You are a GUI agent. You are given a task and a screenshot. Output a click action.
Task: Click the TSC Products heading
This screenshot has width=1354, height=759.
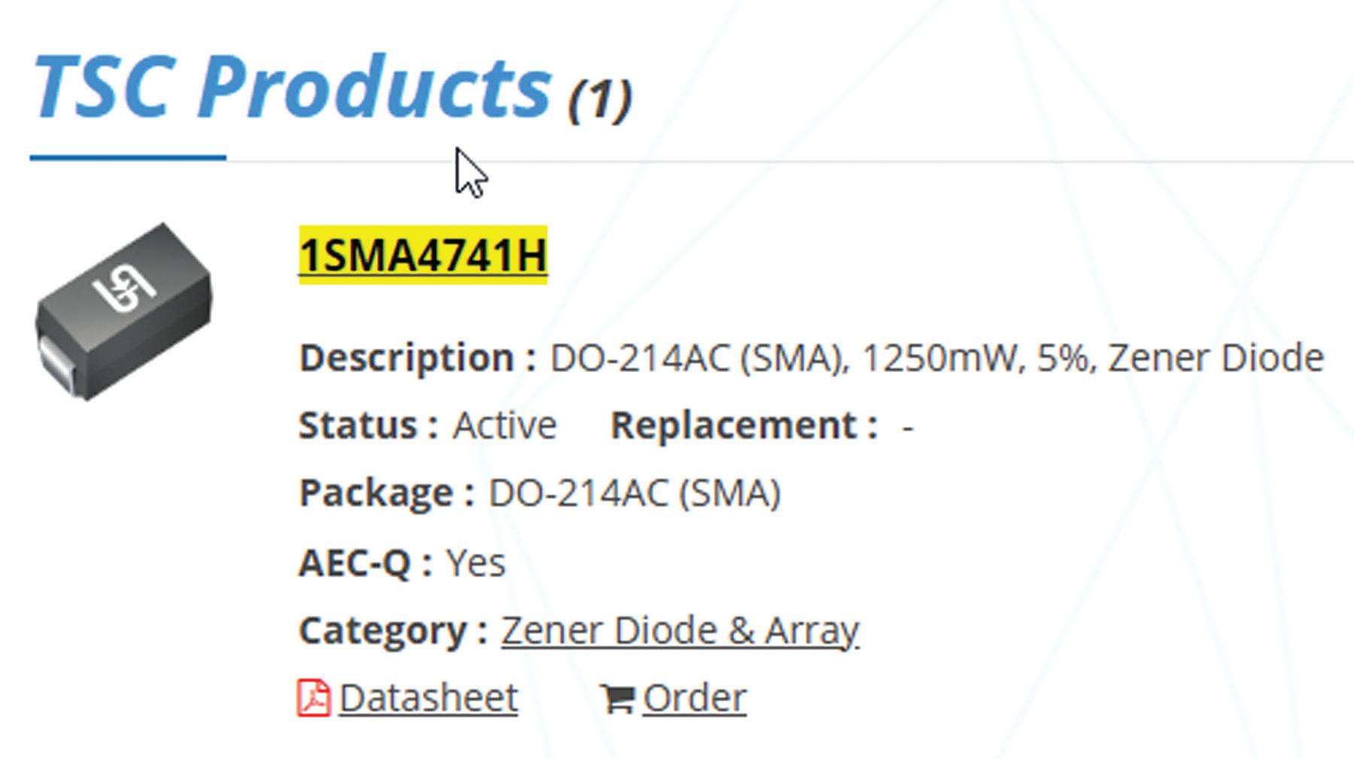point(293,88)
